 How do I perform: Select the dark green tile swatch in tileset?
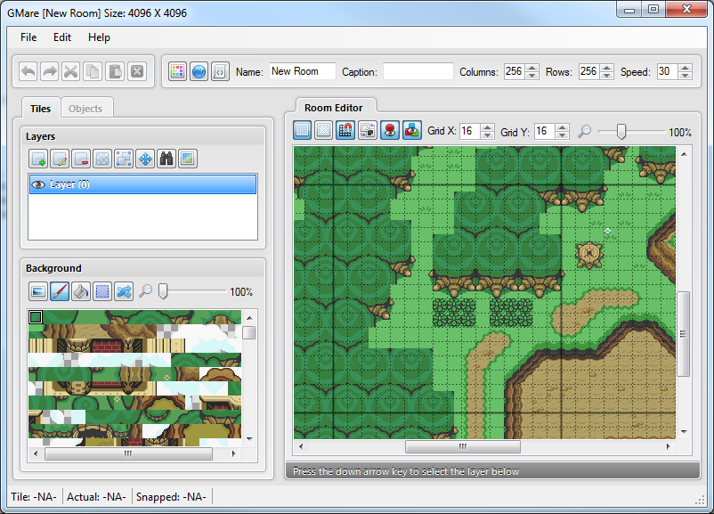point(36,317)
